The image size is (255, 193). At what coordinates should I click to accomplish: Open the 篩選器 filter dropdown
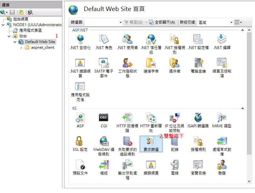(x=121, y=22)
